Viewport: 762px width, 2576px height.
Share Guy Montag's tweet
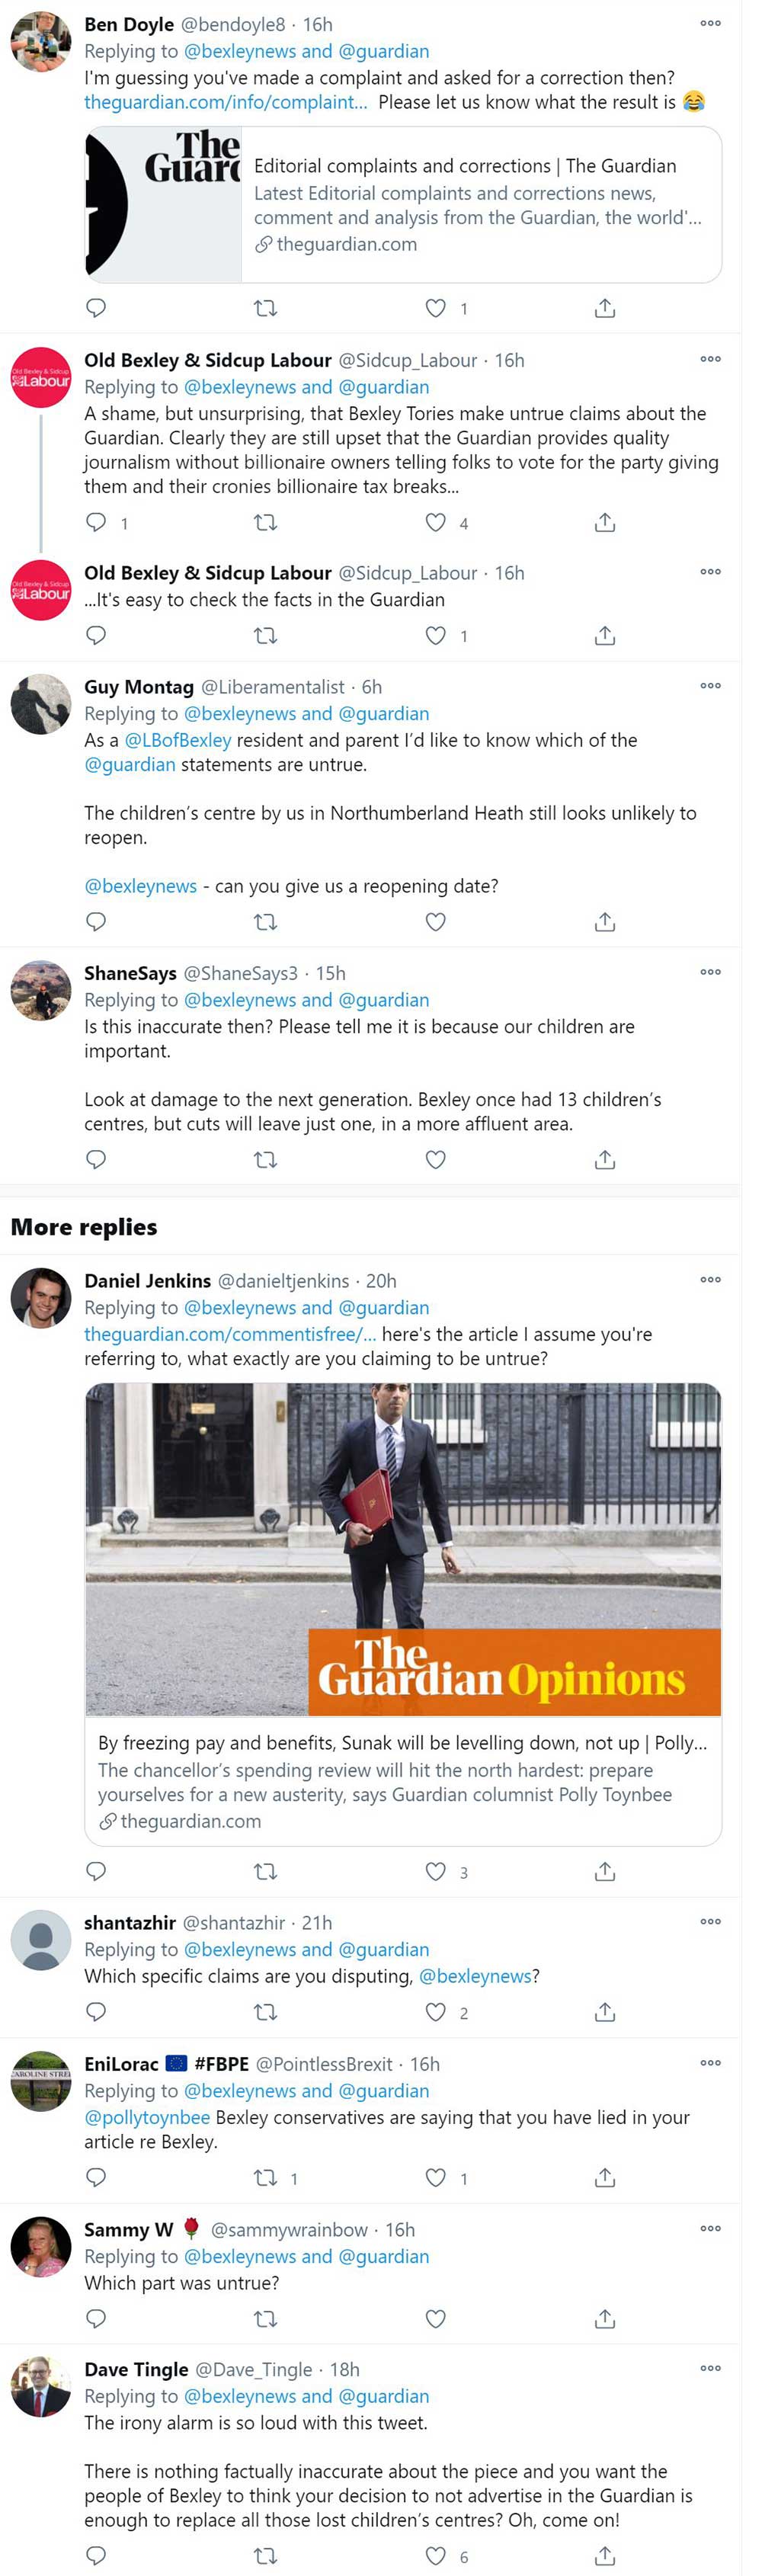(604, 921)
